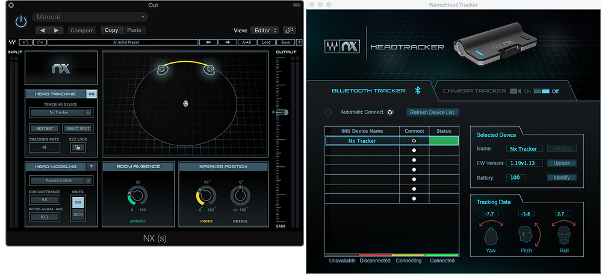The image size is (602, 275).
Task: Toggle Head Tracking ON switch
Action: click(92, 94)
